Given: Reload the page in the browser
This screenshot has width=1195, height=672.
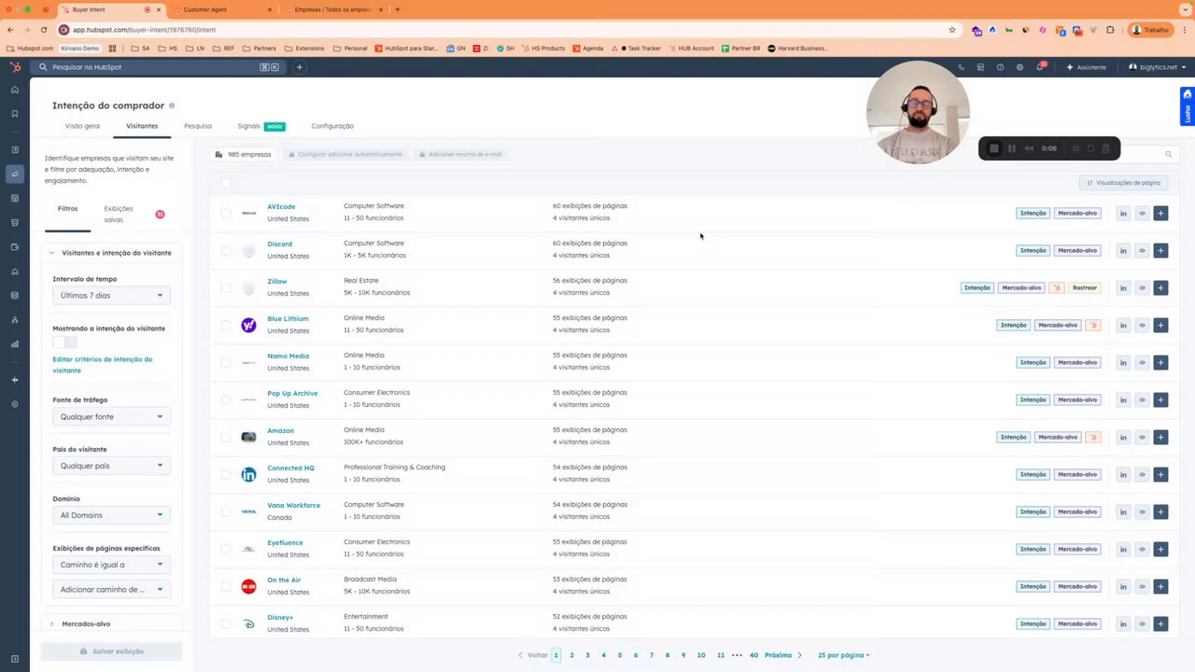Looking at the screenshot, I should click(43, 30).
